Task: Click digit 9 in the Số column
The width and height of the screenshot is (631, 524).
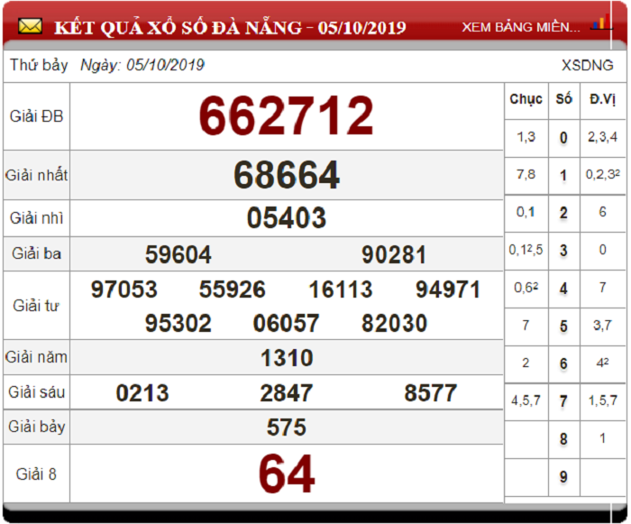Action: coord(563,477)
